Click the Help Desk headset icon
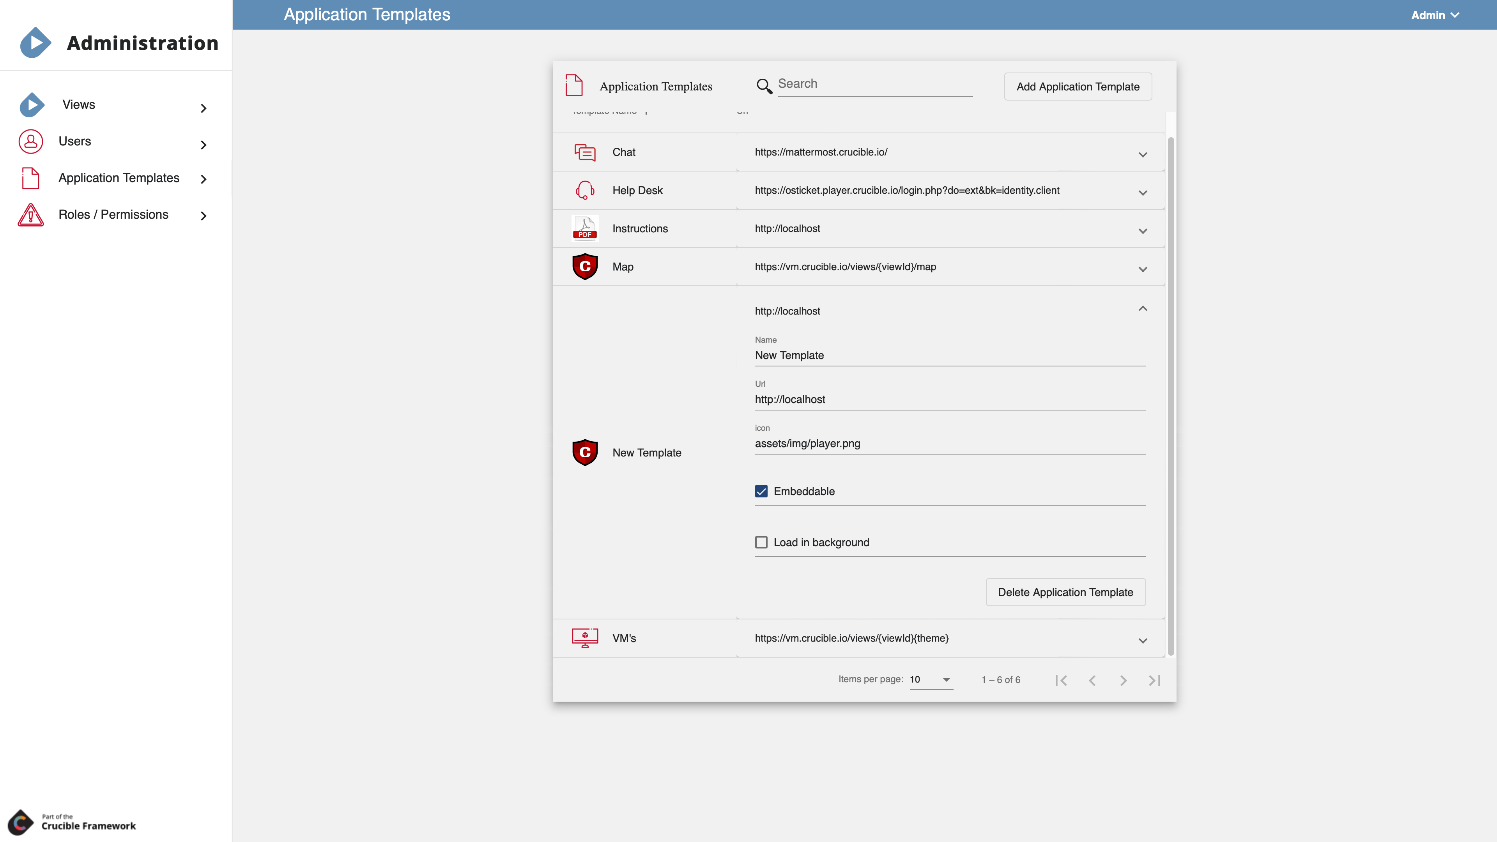The height and width of the screenshot is (842, 1497). point(585,190)
